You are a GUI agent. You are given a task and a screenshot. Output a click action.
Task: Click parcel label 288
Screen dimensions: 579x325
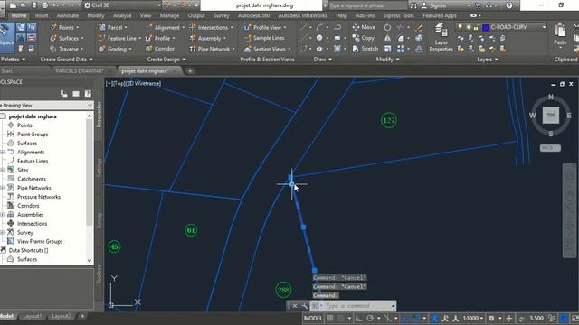point(283,290)
